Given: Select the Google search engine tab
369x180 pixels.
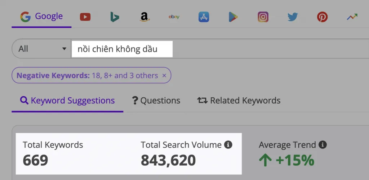Looking at the screenshot, I should pos(41,17).
